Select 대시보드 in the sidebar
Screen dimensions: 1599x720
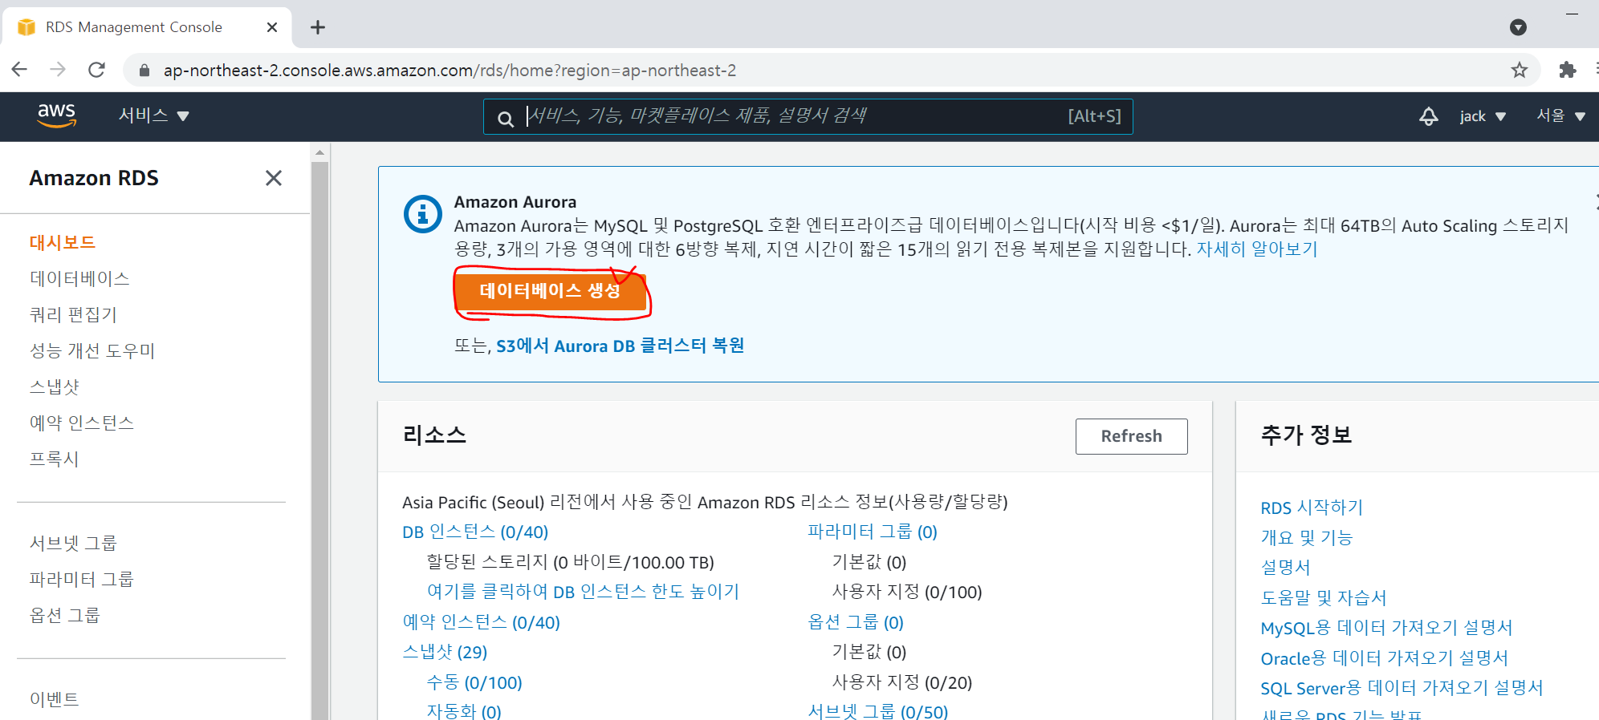pos(63,242)
